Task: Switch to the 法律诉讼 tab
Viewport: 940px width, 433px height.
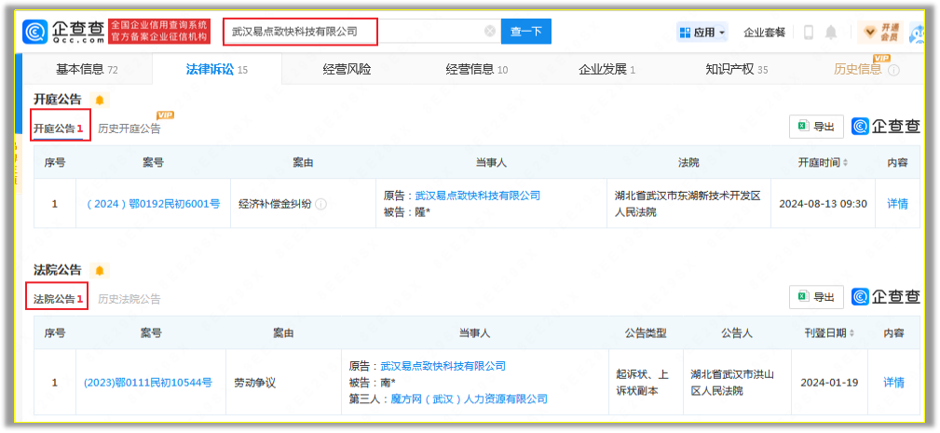Action: coord(217,70)
